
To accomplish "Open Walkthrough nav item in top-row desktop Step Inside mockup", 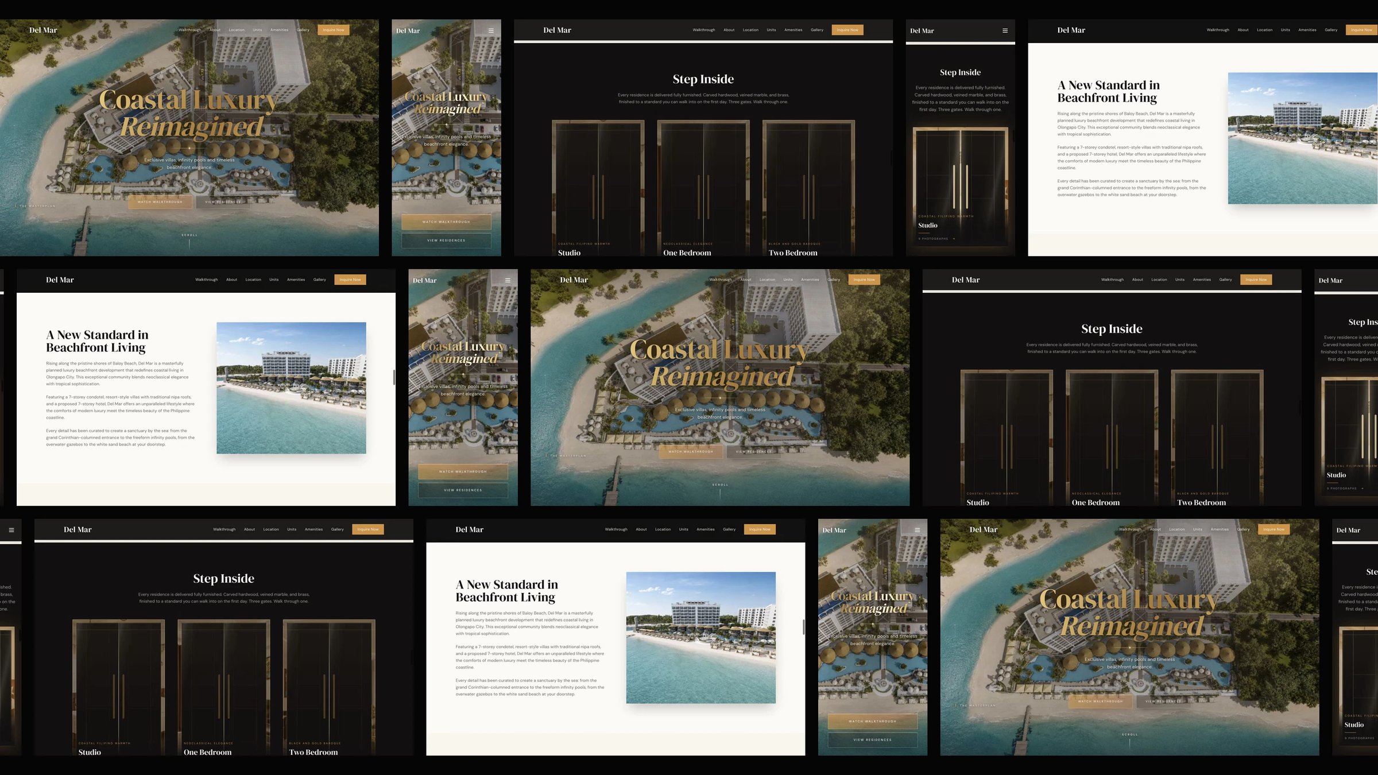I will tap(703, 30).
